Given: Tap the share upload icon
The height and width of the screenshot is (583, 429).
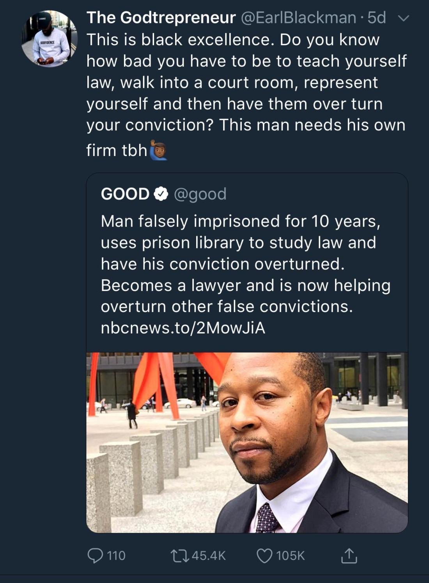Looking at the screenshot, I should pos(349,556).
